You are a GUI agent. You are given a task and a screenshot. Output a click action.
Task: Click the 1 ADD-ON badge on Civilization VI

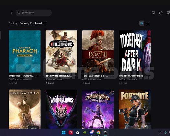tap(33, 128)
